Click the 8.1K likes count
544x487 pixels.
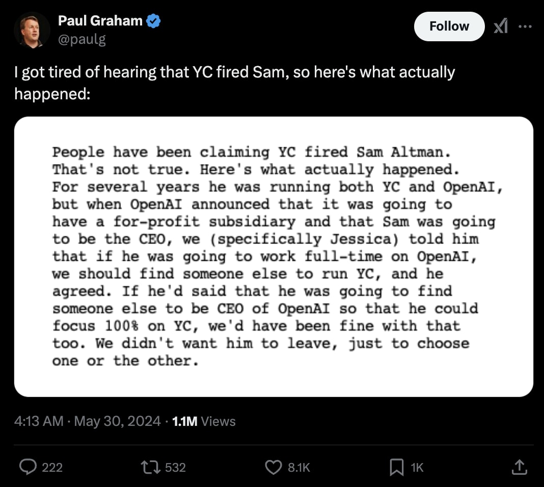299,467
